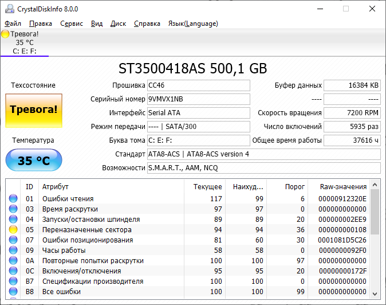Open the Вид menu
Screen dimensions: 386x305
(97, 24)
